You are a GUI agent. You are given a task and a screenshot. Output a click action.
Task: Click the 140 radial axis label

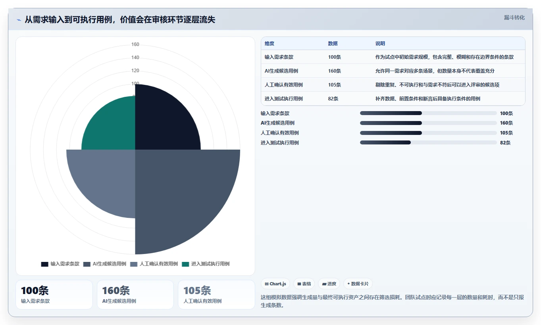(x=135, y=58)
